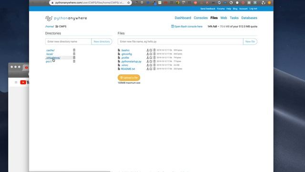Click Log out
Viewport: 305px width, 172px height.
(x=253, y=9)
